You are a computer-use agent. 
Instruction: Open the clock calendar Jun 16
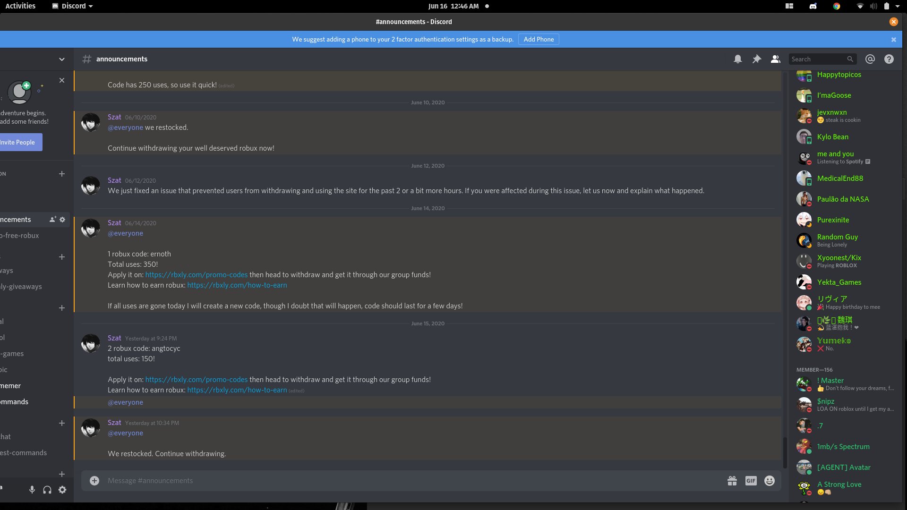[x=453, y=6]
